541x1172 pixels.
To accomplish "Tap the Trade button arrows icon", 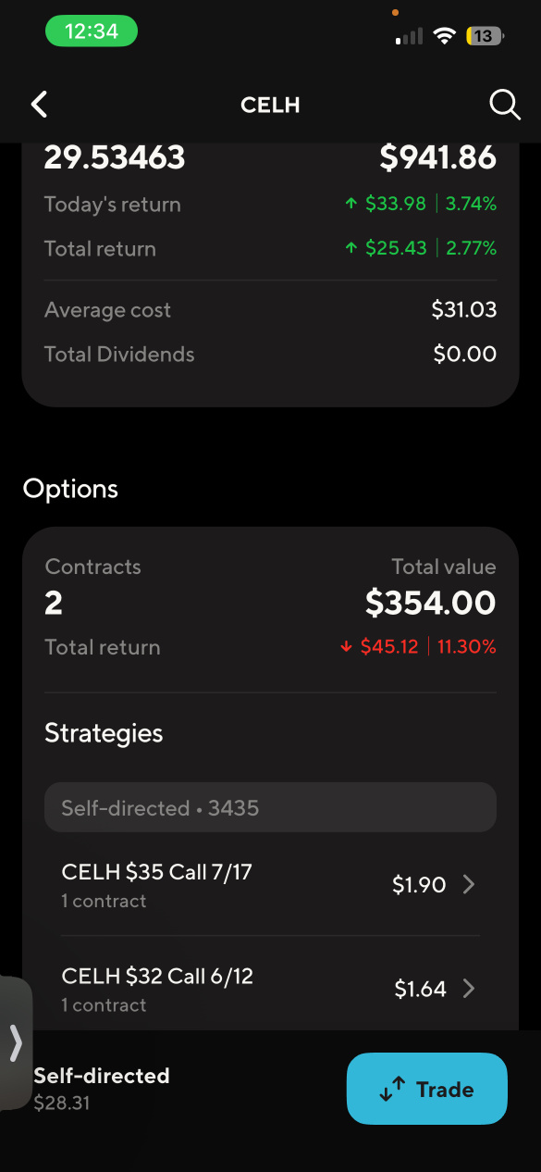I will click(x=392, y=1090).
